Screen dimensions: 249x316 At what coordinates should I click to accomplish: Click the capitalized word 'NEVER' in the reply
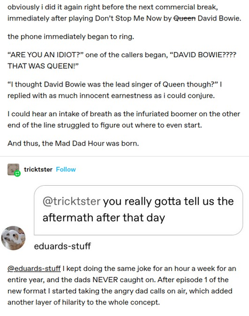tap(105, 280)
